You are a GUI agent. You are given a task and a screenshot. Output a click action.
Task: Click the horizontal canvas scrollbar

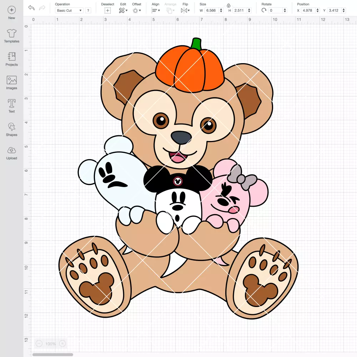click(x=52, y=355)
